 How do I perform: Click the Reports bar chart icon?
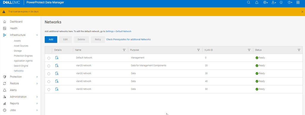5,103
